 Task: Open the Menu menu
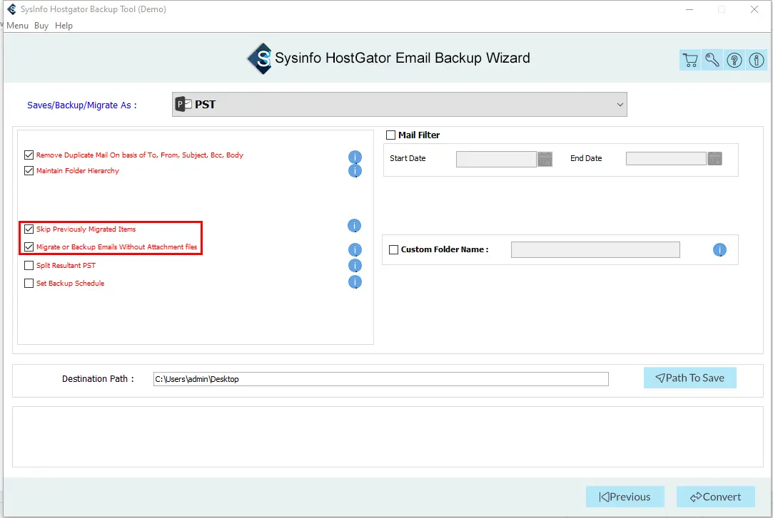click(x=17, y=26)
